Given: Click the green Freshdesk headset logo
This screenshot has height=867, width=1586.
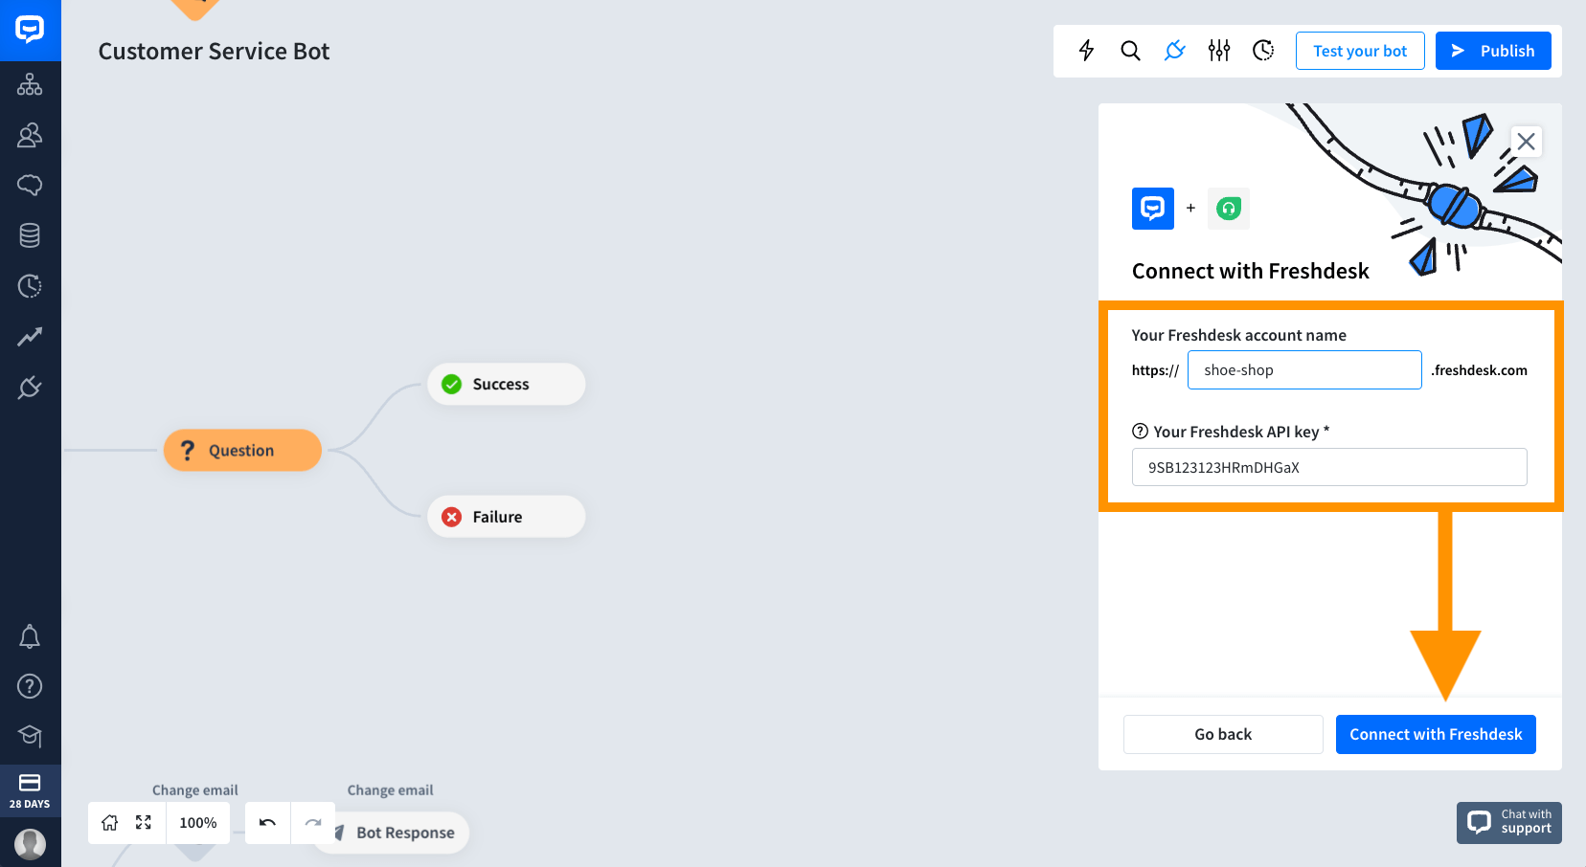Looking at the screenshot, I should click(x=1229, y=208).
